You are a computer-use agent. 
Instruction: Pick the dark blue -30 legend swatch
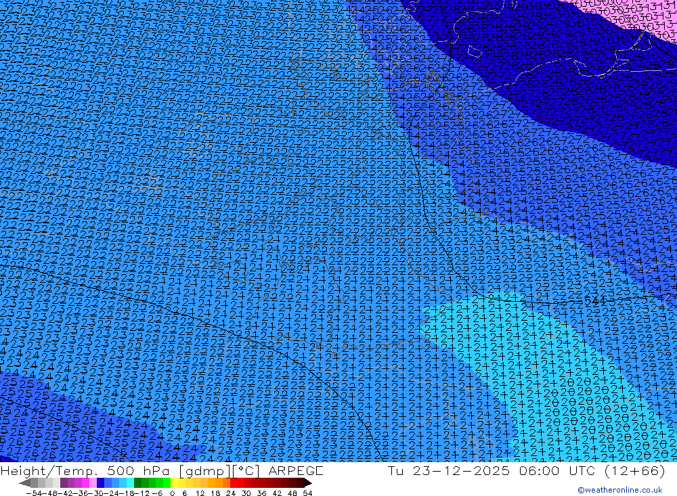[x=100, y=483]
